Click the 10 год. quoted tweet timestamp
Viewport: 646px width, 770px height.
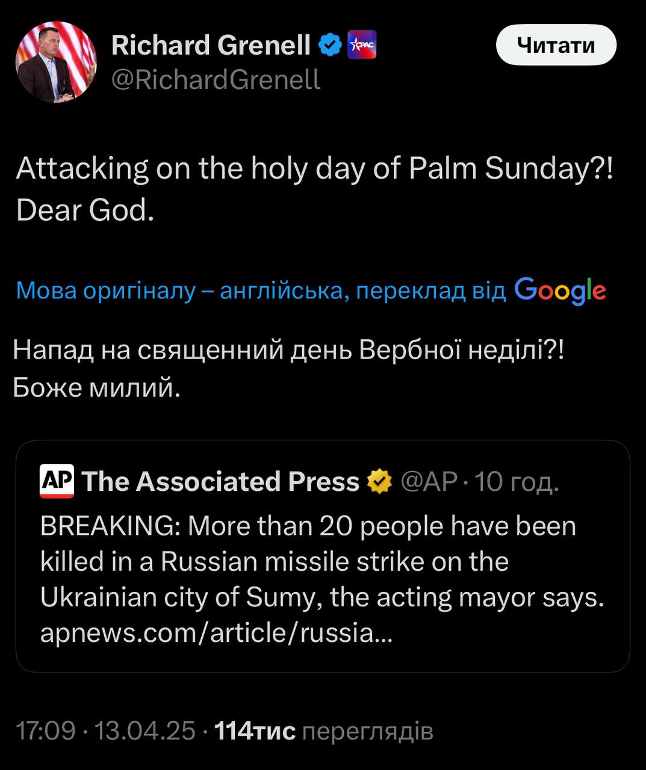(x=517, y=482)
